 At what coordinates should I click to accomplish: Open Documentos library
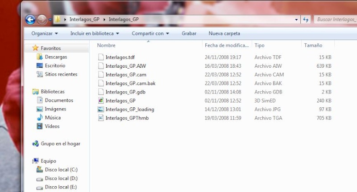pos(59,100)
